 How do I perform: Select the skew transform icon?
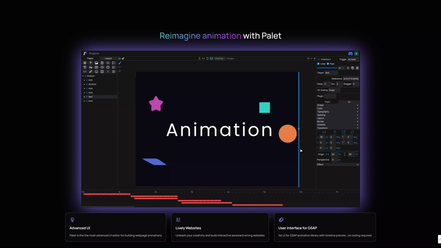[352, 132]
